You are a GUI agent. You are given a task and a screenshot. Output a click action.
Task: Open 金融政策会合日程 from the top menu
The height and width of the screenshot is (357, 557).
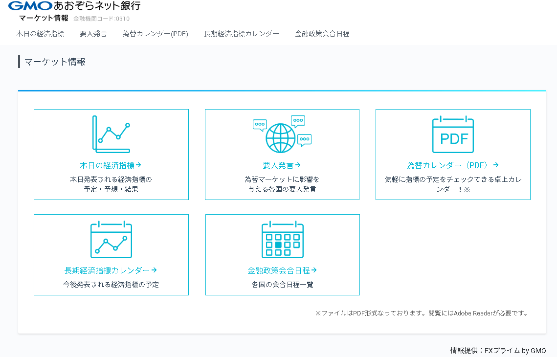pos(321,34)
